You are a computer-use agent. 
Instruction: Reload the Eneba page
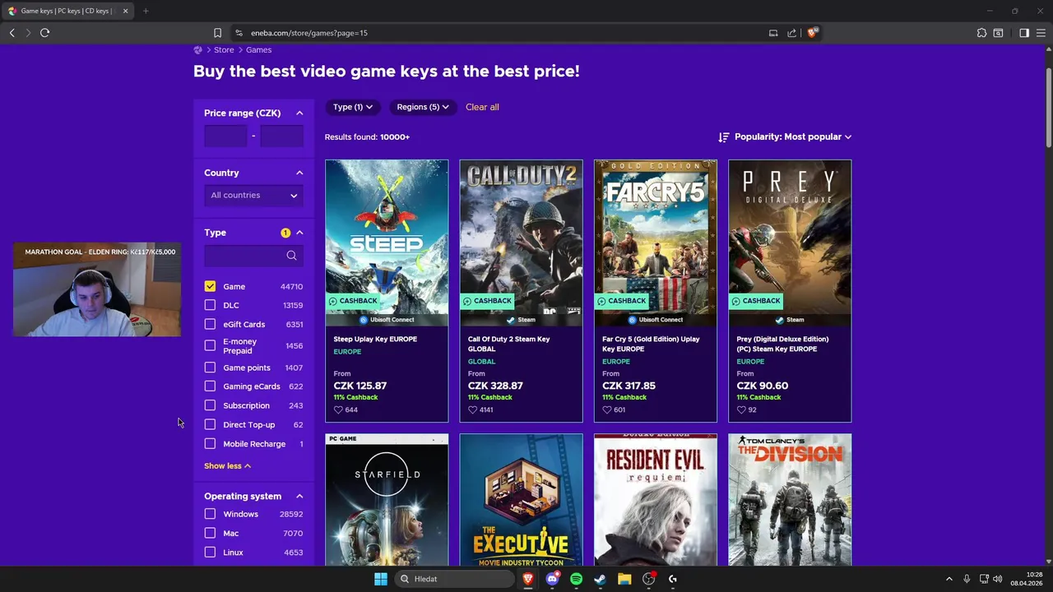(x=45, y=33)
